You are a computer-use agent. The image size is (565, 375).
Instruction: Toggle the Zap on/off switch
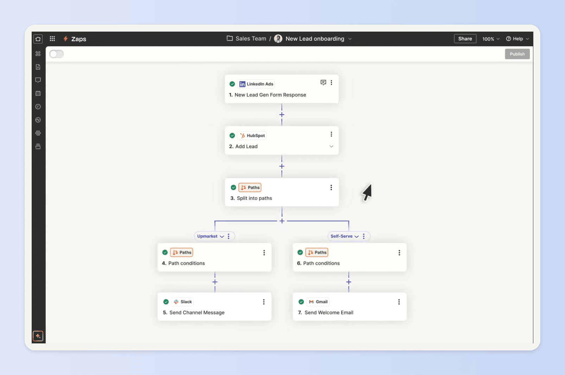pos(57,54)
